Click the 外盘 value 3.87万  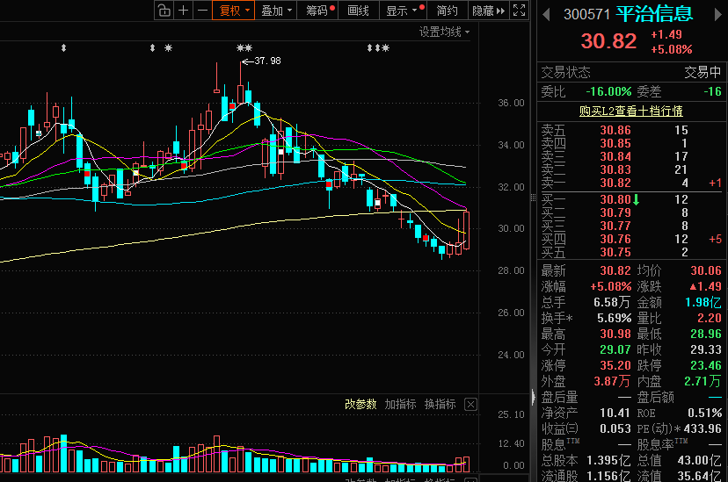tap(612, 381)
